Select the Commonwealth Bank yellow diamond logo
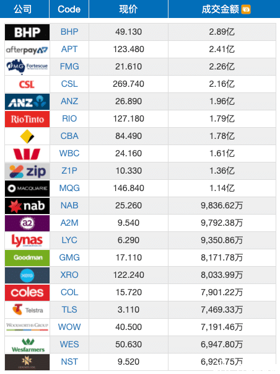280x374 pixels. [27, 136]
